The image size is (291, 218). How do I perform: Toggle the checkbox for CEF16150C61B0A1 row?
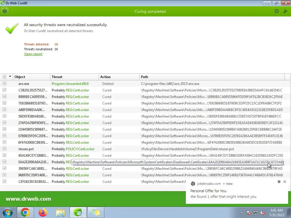coord(5,181)
